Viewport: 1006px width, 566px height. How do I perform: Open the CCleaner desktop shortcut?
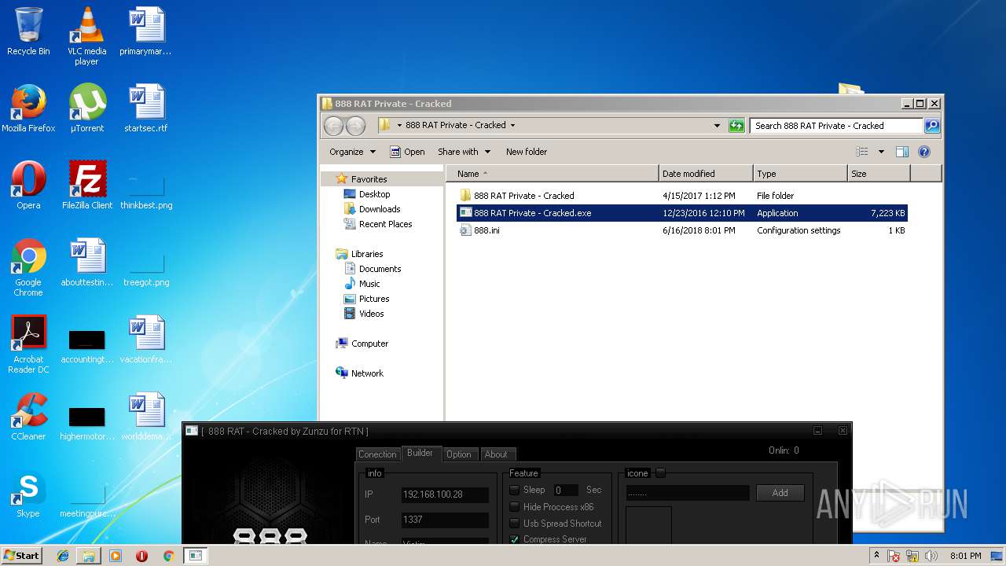point(28,417)
